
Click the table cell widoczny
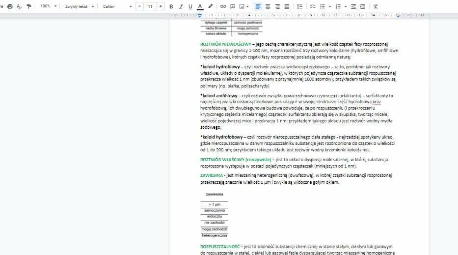pyautogui.click(x=215, y=216)
